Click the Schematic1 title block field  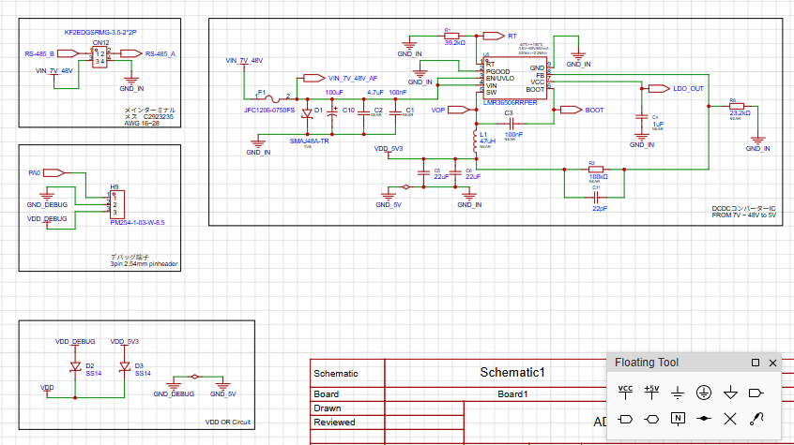tap(512, 373)
